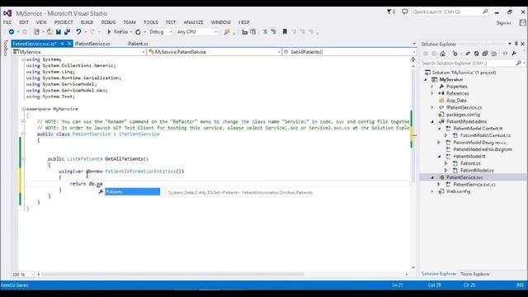Click the Find in Files toolbar icon
The width and height of the screenshot is (528, 297).
[227, 31]
